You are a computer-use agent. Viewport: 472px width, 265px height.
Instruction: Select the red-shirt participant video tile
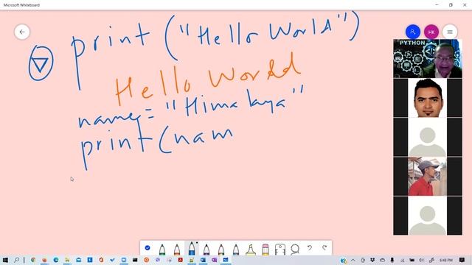click(428, 177)
